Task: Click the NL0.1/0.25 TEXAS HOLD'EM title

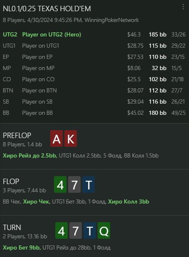Action: point(47,9)
